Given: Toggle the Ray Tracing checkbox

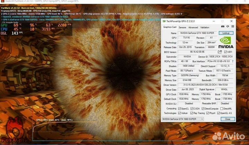Looking at the screenshot, I should tap(192, 113).
